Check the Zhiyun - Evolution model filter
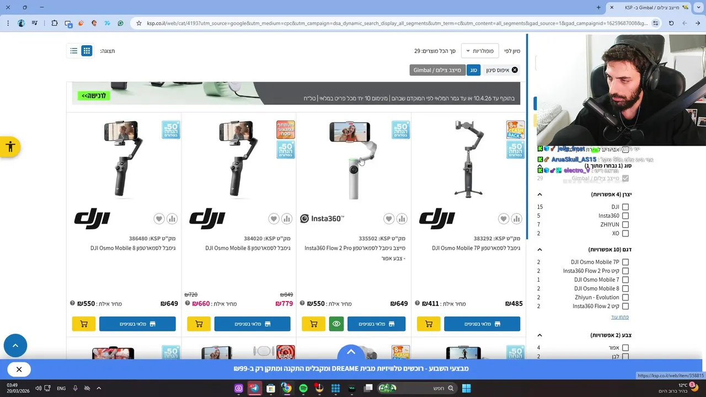706x397 pixels. pyautogui.click(x=625, y=297)
